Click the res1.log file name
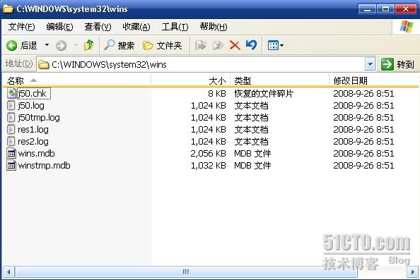Viewport: 420px width, 280px height. (33, 130)
